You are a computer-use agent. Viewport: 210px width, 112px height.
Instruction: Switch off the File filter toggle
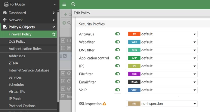[x=117, y=74]
